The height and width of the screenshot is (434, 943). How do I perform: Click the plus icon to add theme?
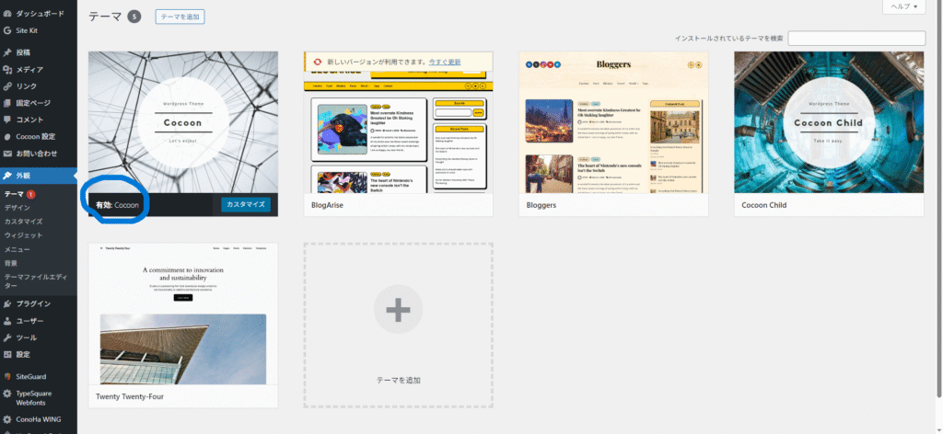398,311
